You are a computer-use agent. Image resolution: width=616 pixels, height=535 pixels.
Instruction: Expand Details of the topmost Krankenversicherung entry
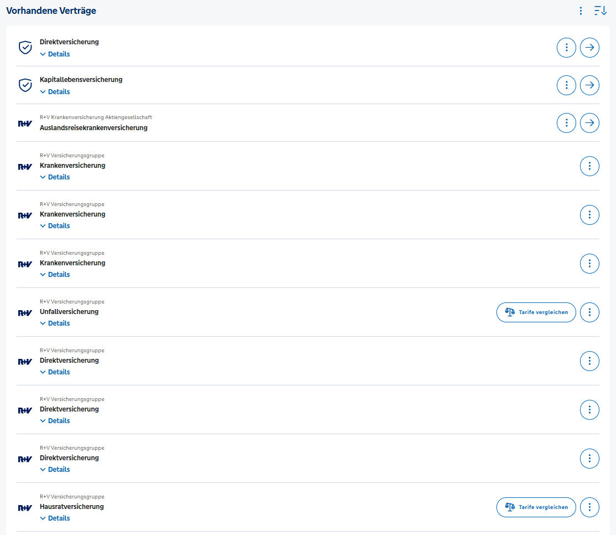click(x=55, y=177)
